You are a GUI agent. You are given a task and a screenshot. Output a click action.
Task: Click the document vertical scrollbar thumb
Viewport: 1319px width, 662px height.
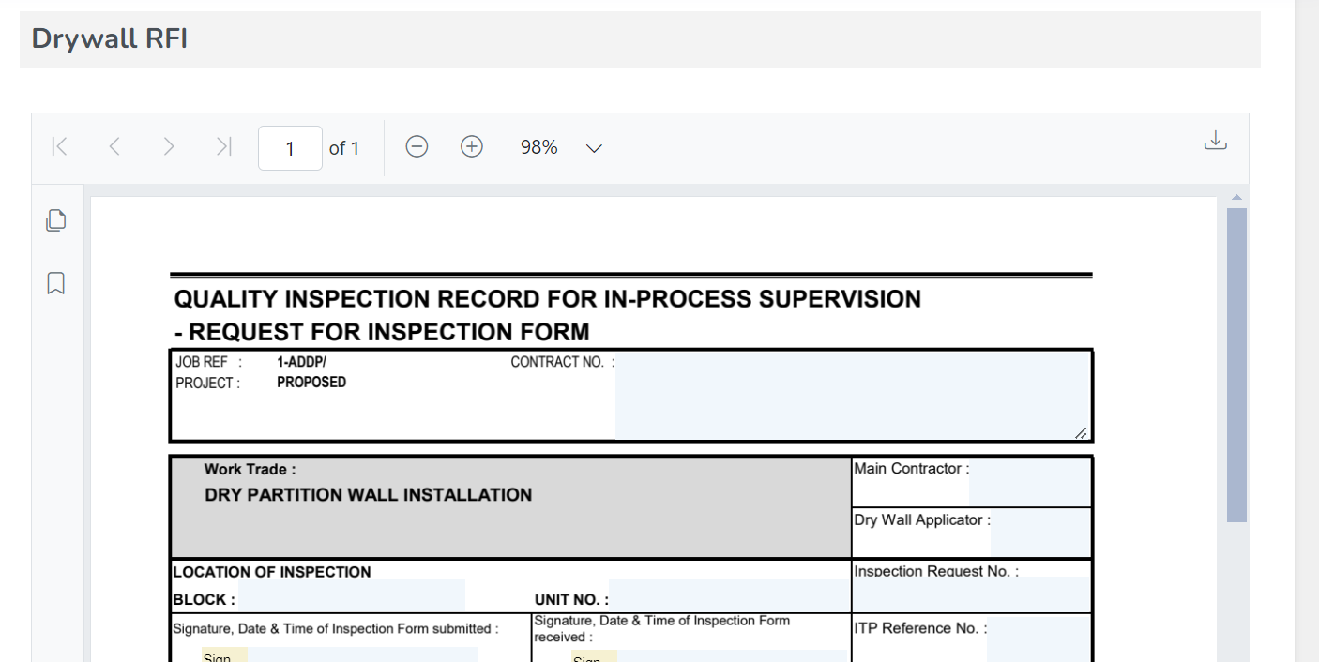(x=1236, y=364)
